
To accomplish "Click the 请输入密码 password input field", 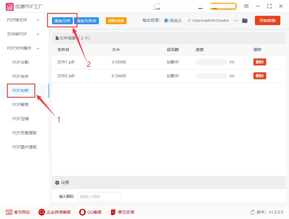I will point(99,197).
